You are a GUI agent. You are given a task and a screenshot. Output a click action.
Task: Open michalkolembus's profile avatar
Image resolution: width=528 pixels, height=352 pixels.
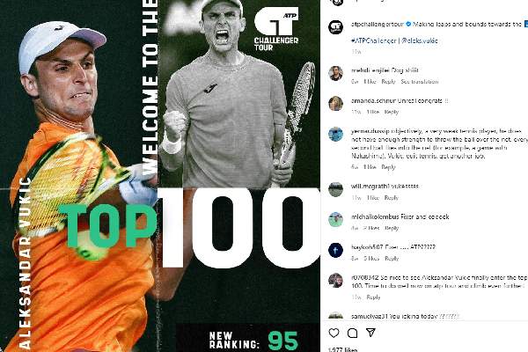pyautogui.click(x=336, y=219)
